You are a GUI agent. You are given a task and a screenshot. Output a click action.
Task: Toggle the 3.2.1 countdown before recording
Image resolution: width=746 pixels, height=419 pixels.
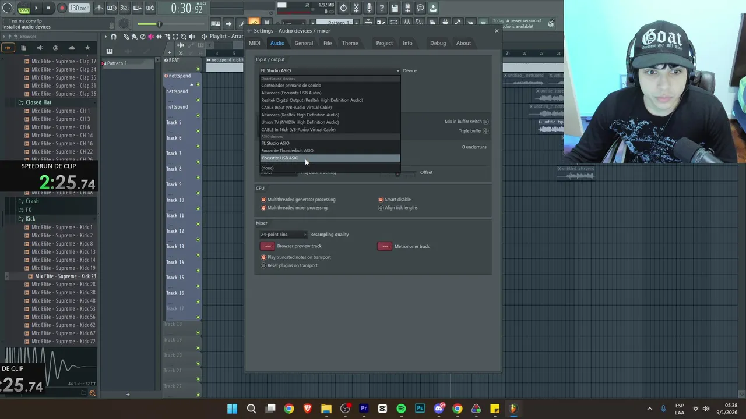pyautogui.click(x=124, y=8)
